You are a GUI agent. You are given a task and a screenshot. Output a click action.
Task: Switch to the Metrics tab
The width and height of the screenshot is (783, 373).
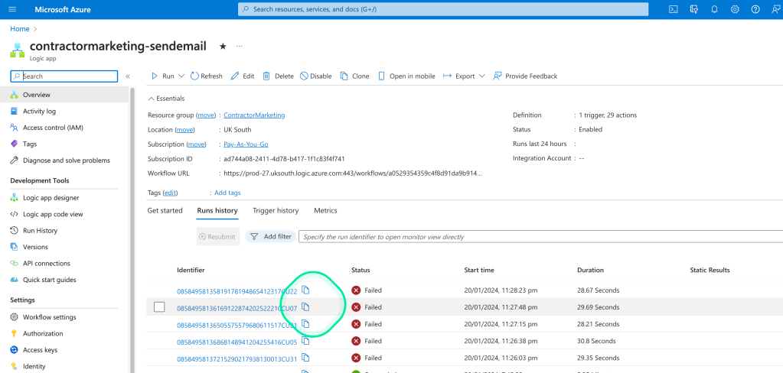tap(325, 210)
